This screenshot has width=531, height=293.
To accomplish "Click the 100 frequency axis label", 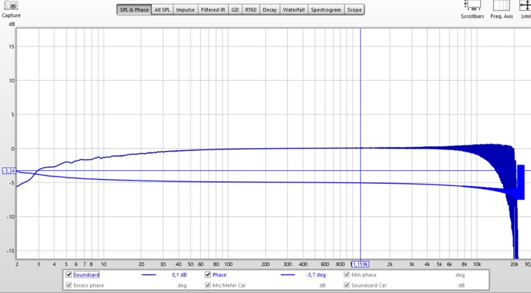I will pos(228,264).
